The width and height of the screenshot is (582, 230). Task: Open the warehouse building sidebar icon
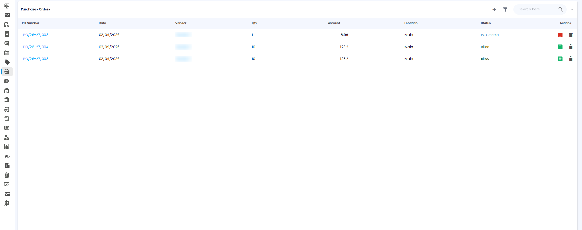[x=7, y=90]
